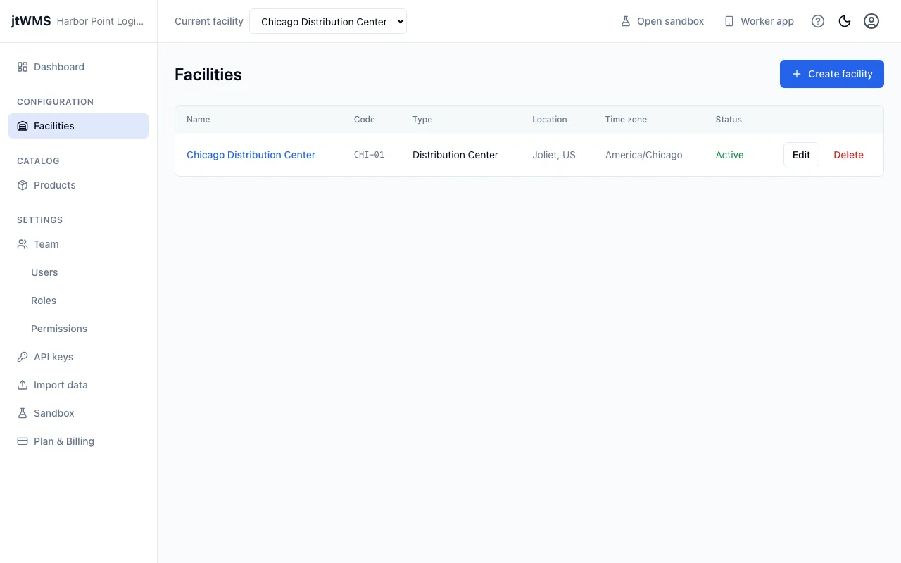Go to Dashboard in the sidebar
Viewport: 901px width, 563px height.
pos(78,67)
